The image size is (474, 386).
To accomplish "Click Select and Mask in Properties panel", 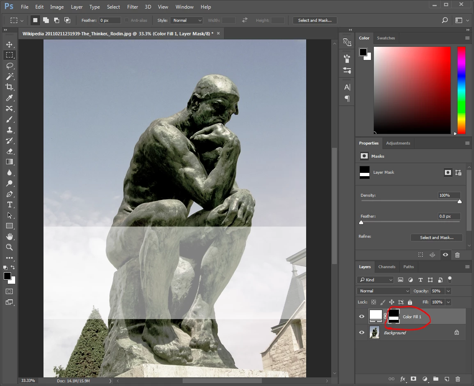I will 437,237.
